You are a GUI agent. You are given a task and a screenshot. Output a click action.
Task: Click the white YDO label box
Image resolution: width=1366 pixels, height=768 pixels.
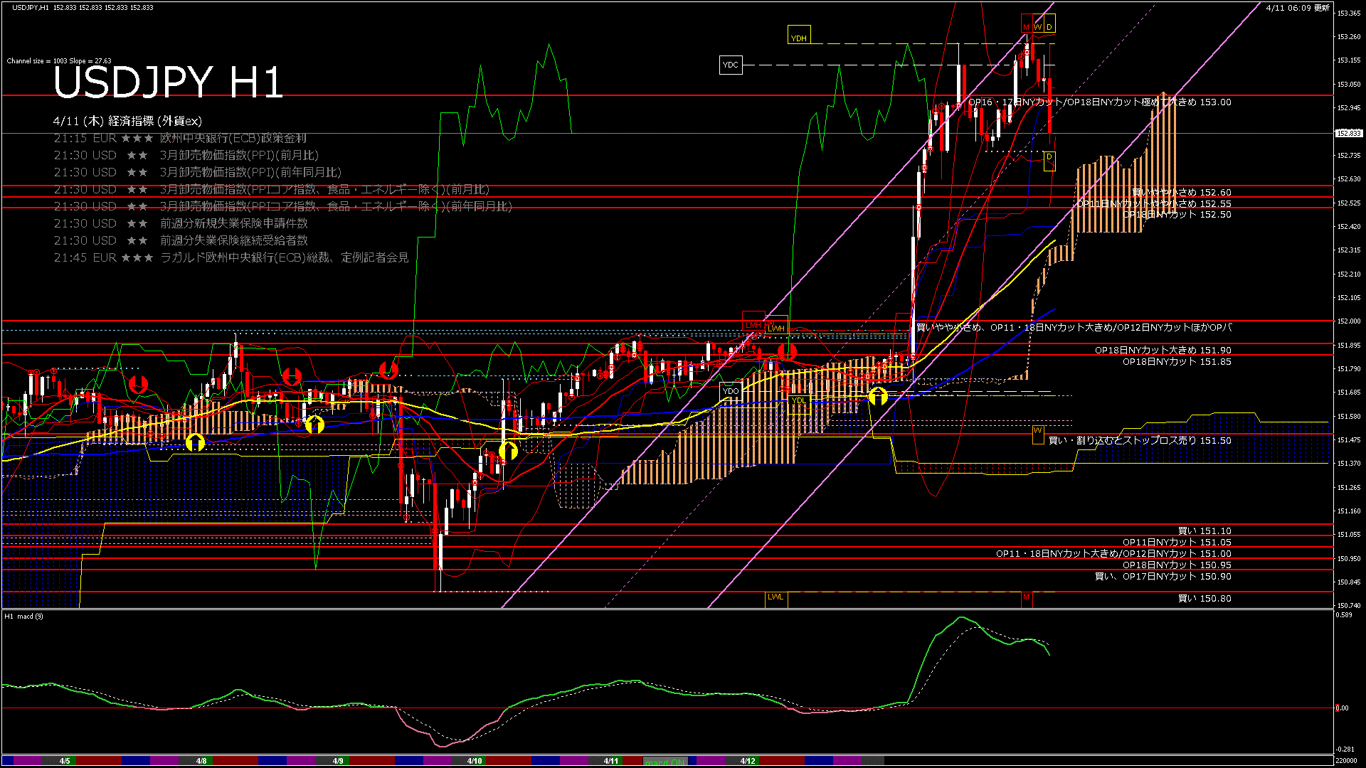pos(731,391)
